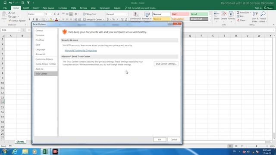Collapse the ribbon with the chevron
This screenshot has height=155, width=276.
point(273,25)
